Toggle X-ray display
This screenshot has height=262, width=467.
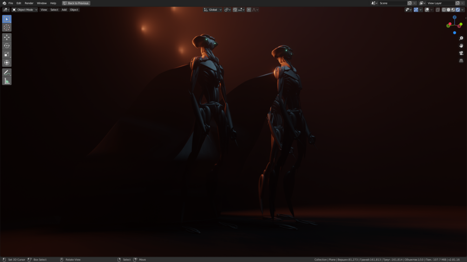[x=438, y=10]
